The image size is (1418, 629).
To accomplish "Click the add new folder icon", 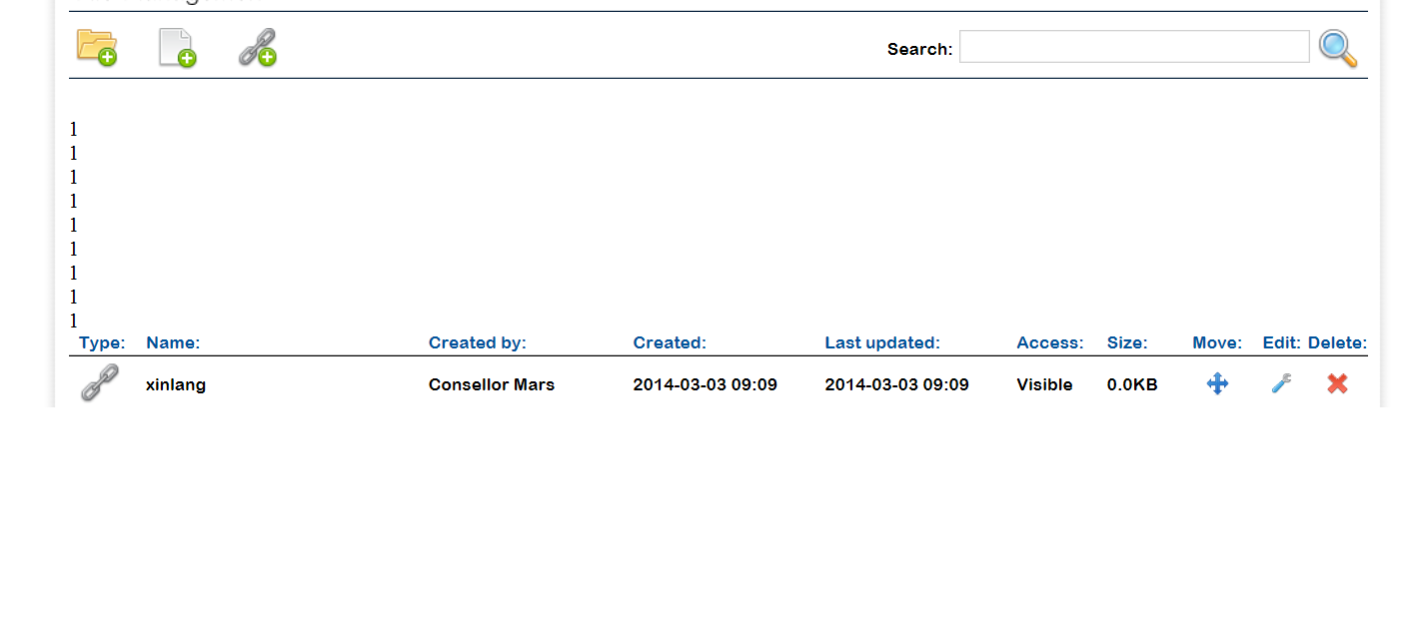I will 97,47.
